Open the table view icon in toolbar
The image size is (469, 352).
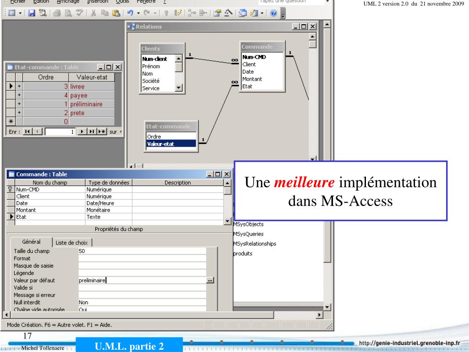tap(12, 13)
